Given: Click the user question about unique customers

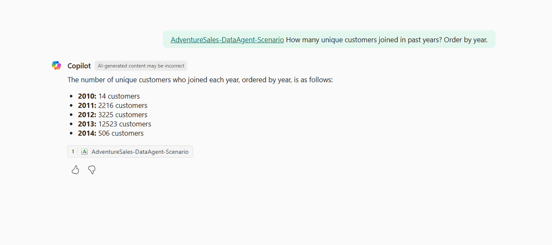Looking at the screenshot, I should click(387, 40).
